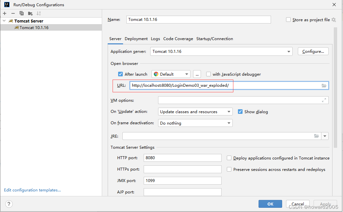Switch to the Deployment tab
The width and height of the screenshot is (343, 212).
136,39
